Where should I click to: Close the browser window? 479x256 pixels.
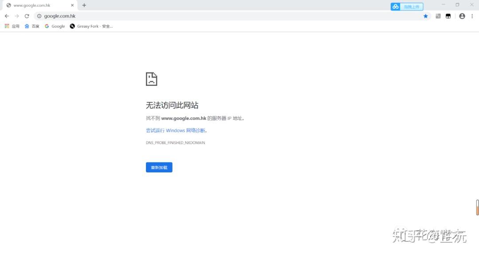(471, 5)
